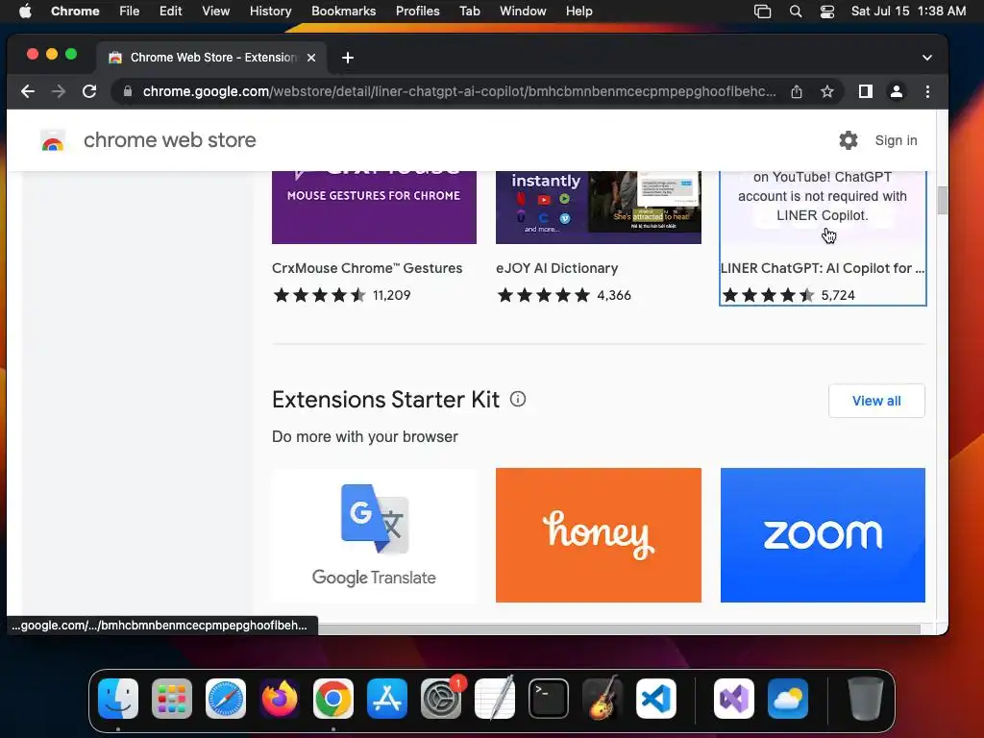Viewport: 984px width, 738px height.
Task: Open the Bookmarks menu
Action: [343, 12]
